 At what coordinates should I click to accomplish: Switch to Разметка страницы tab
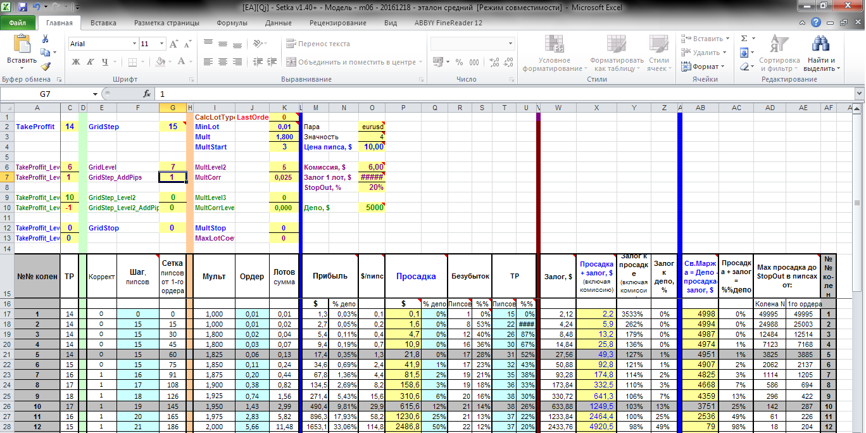pyautogui.click(x=166, y=23)
